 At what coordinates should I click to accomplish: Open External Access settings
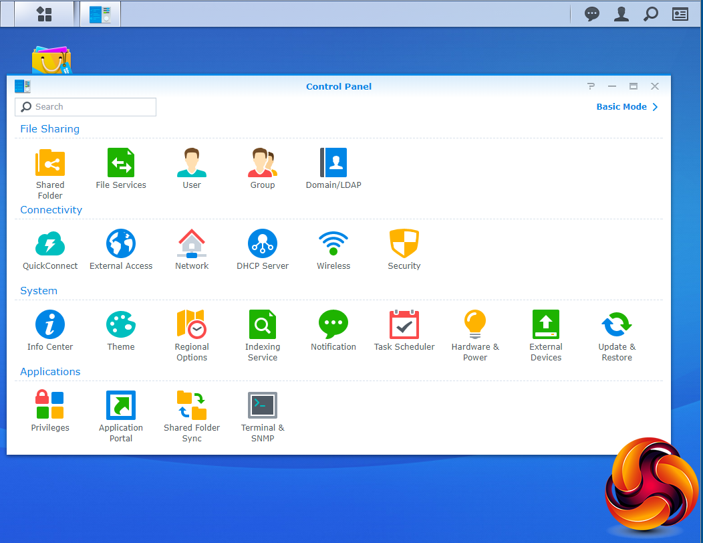(120, 243)
